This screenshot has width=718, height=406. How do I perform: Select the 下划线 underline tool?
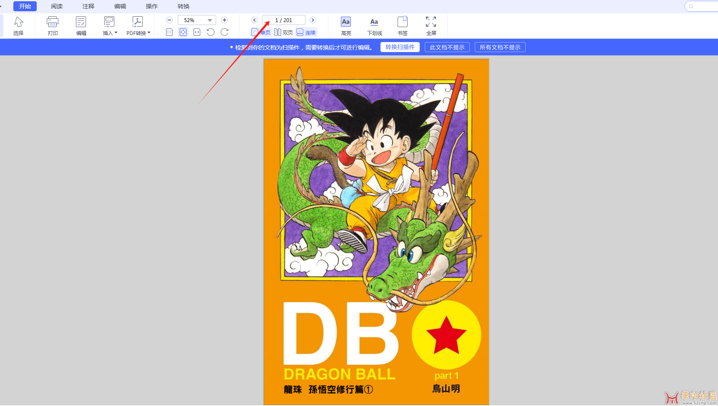(x=374, y=26)
